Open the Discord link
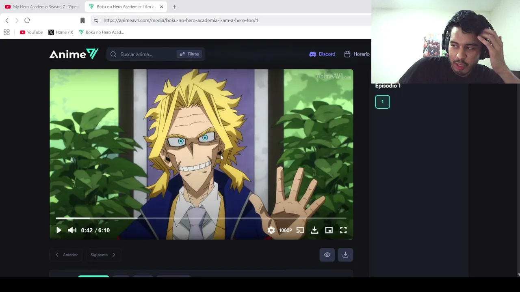The height and width of the screenshot is (292, 520). click(322, 54)
